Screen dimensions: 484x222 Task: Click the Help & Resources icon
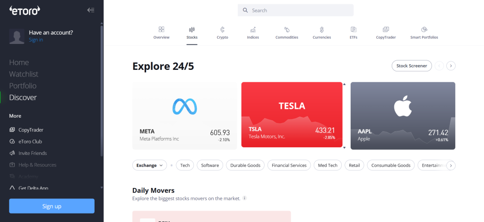click(x=12, y=165)
